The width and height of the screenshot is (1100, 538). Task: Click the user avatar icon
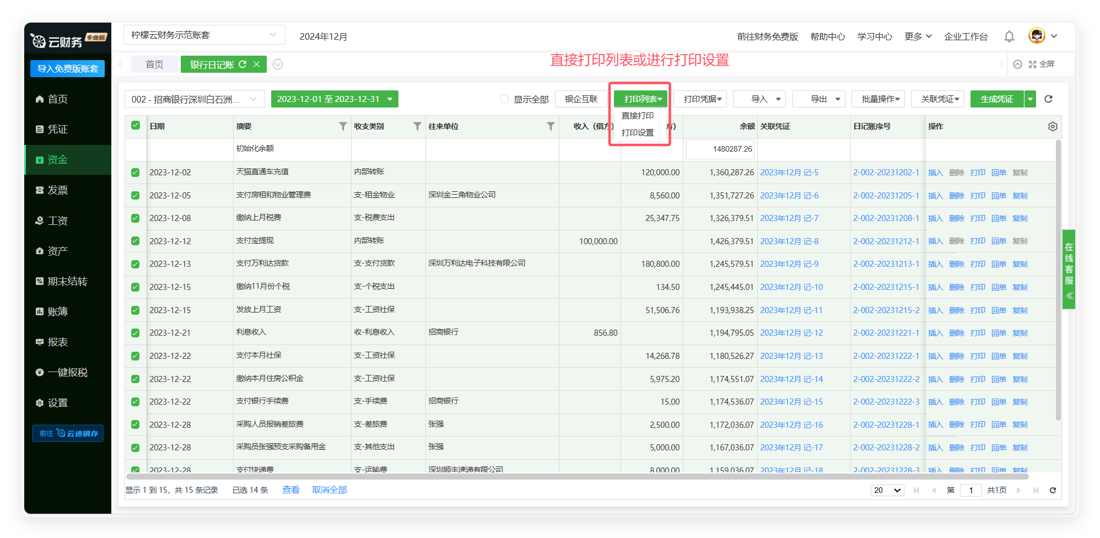coord(1036,36)
